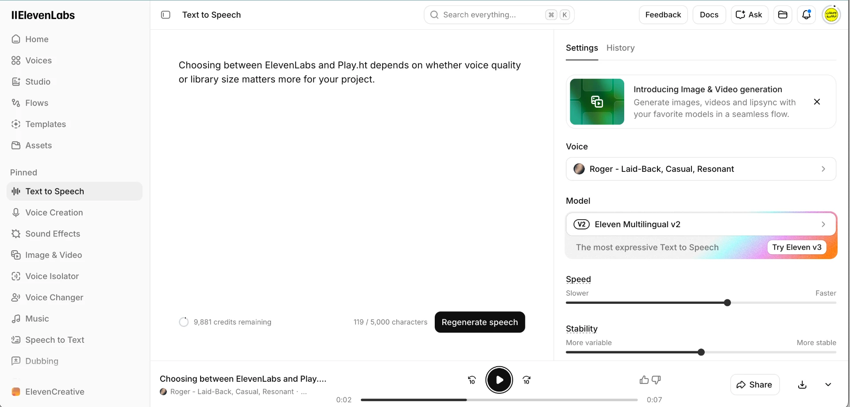The image size is (850, 407).
Task: Open Voice Isolator tool
Action: (74, 276)
